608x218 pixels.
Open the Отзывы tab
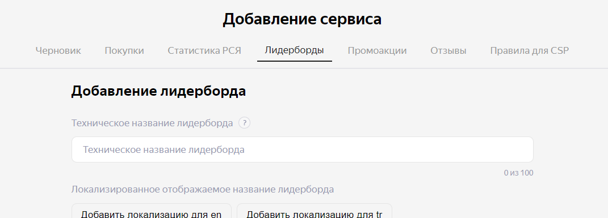pos(448,50)
